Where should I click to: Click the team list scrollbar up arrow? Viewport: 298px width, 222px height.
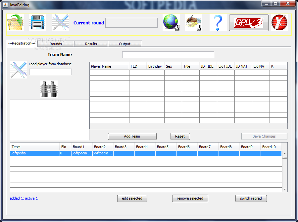pyautogui.click(x=284, y=154)
